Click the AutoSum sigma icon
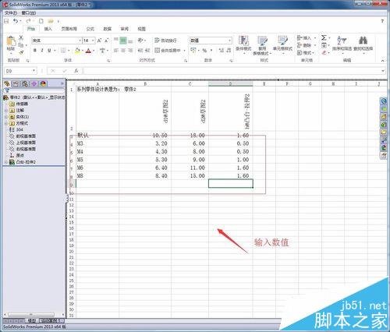Image resolution: width=390 pixels, height=332 pixels. [x=324, y=38]
